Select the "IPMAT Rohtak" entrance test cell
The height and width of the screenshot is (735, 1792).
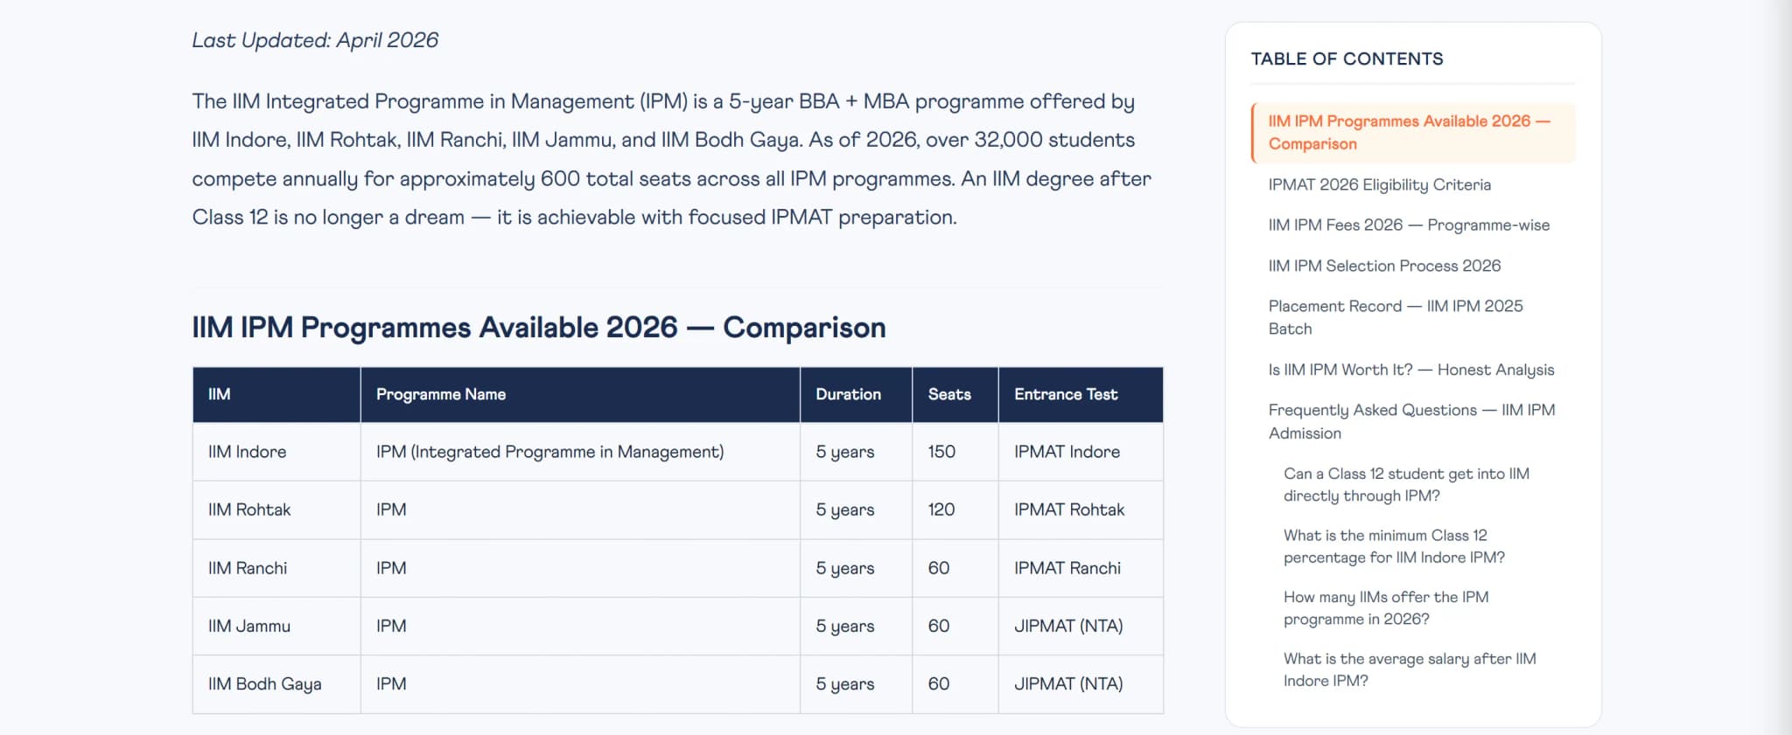coord(1081,510)
